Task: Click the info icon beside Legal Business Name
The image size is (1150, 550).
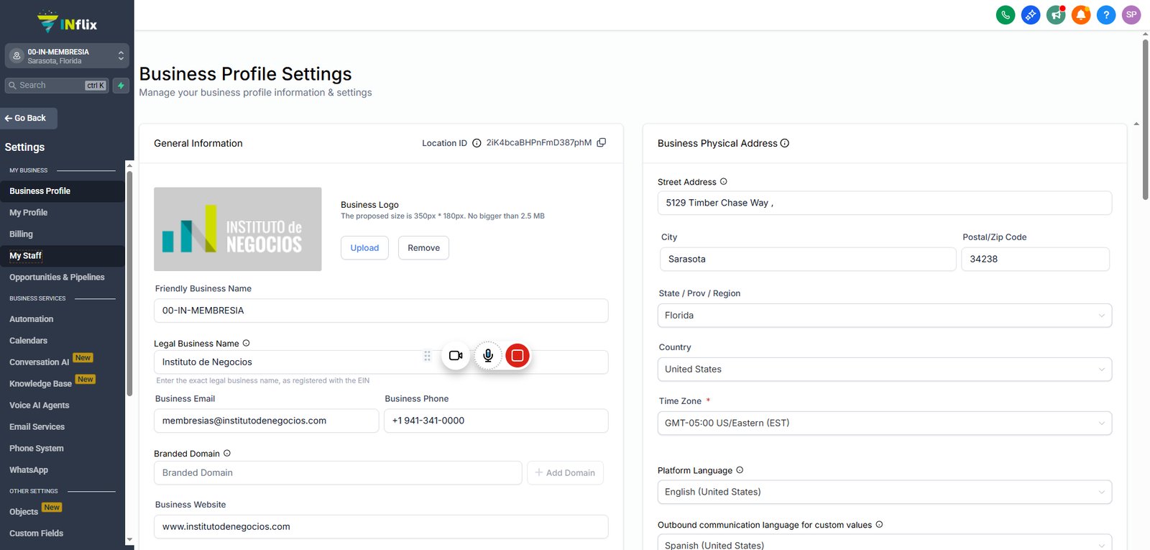Action: tap(247, 343)
